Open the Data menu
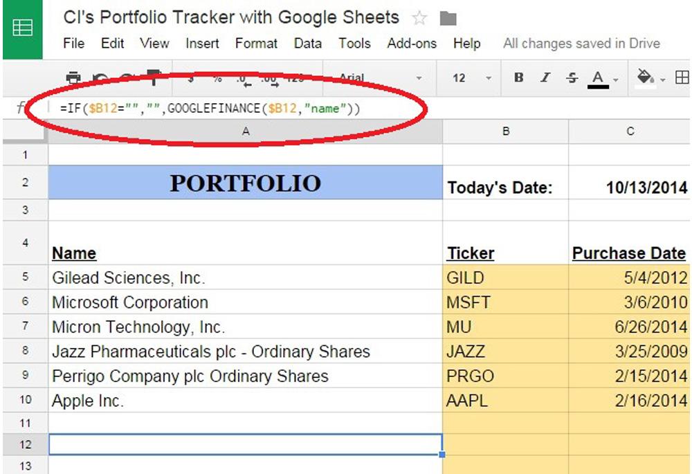692x474 pixels. [308, 44]
